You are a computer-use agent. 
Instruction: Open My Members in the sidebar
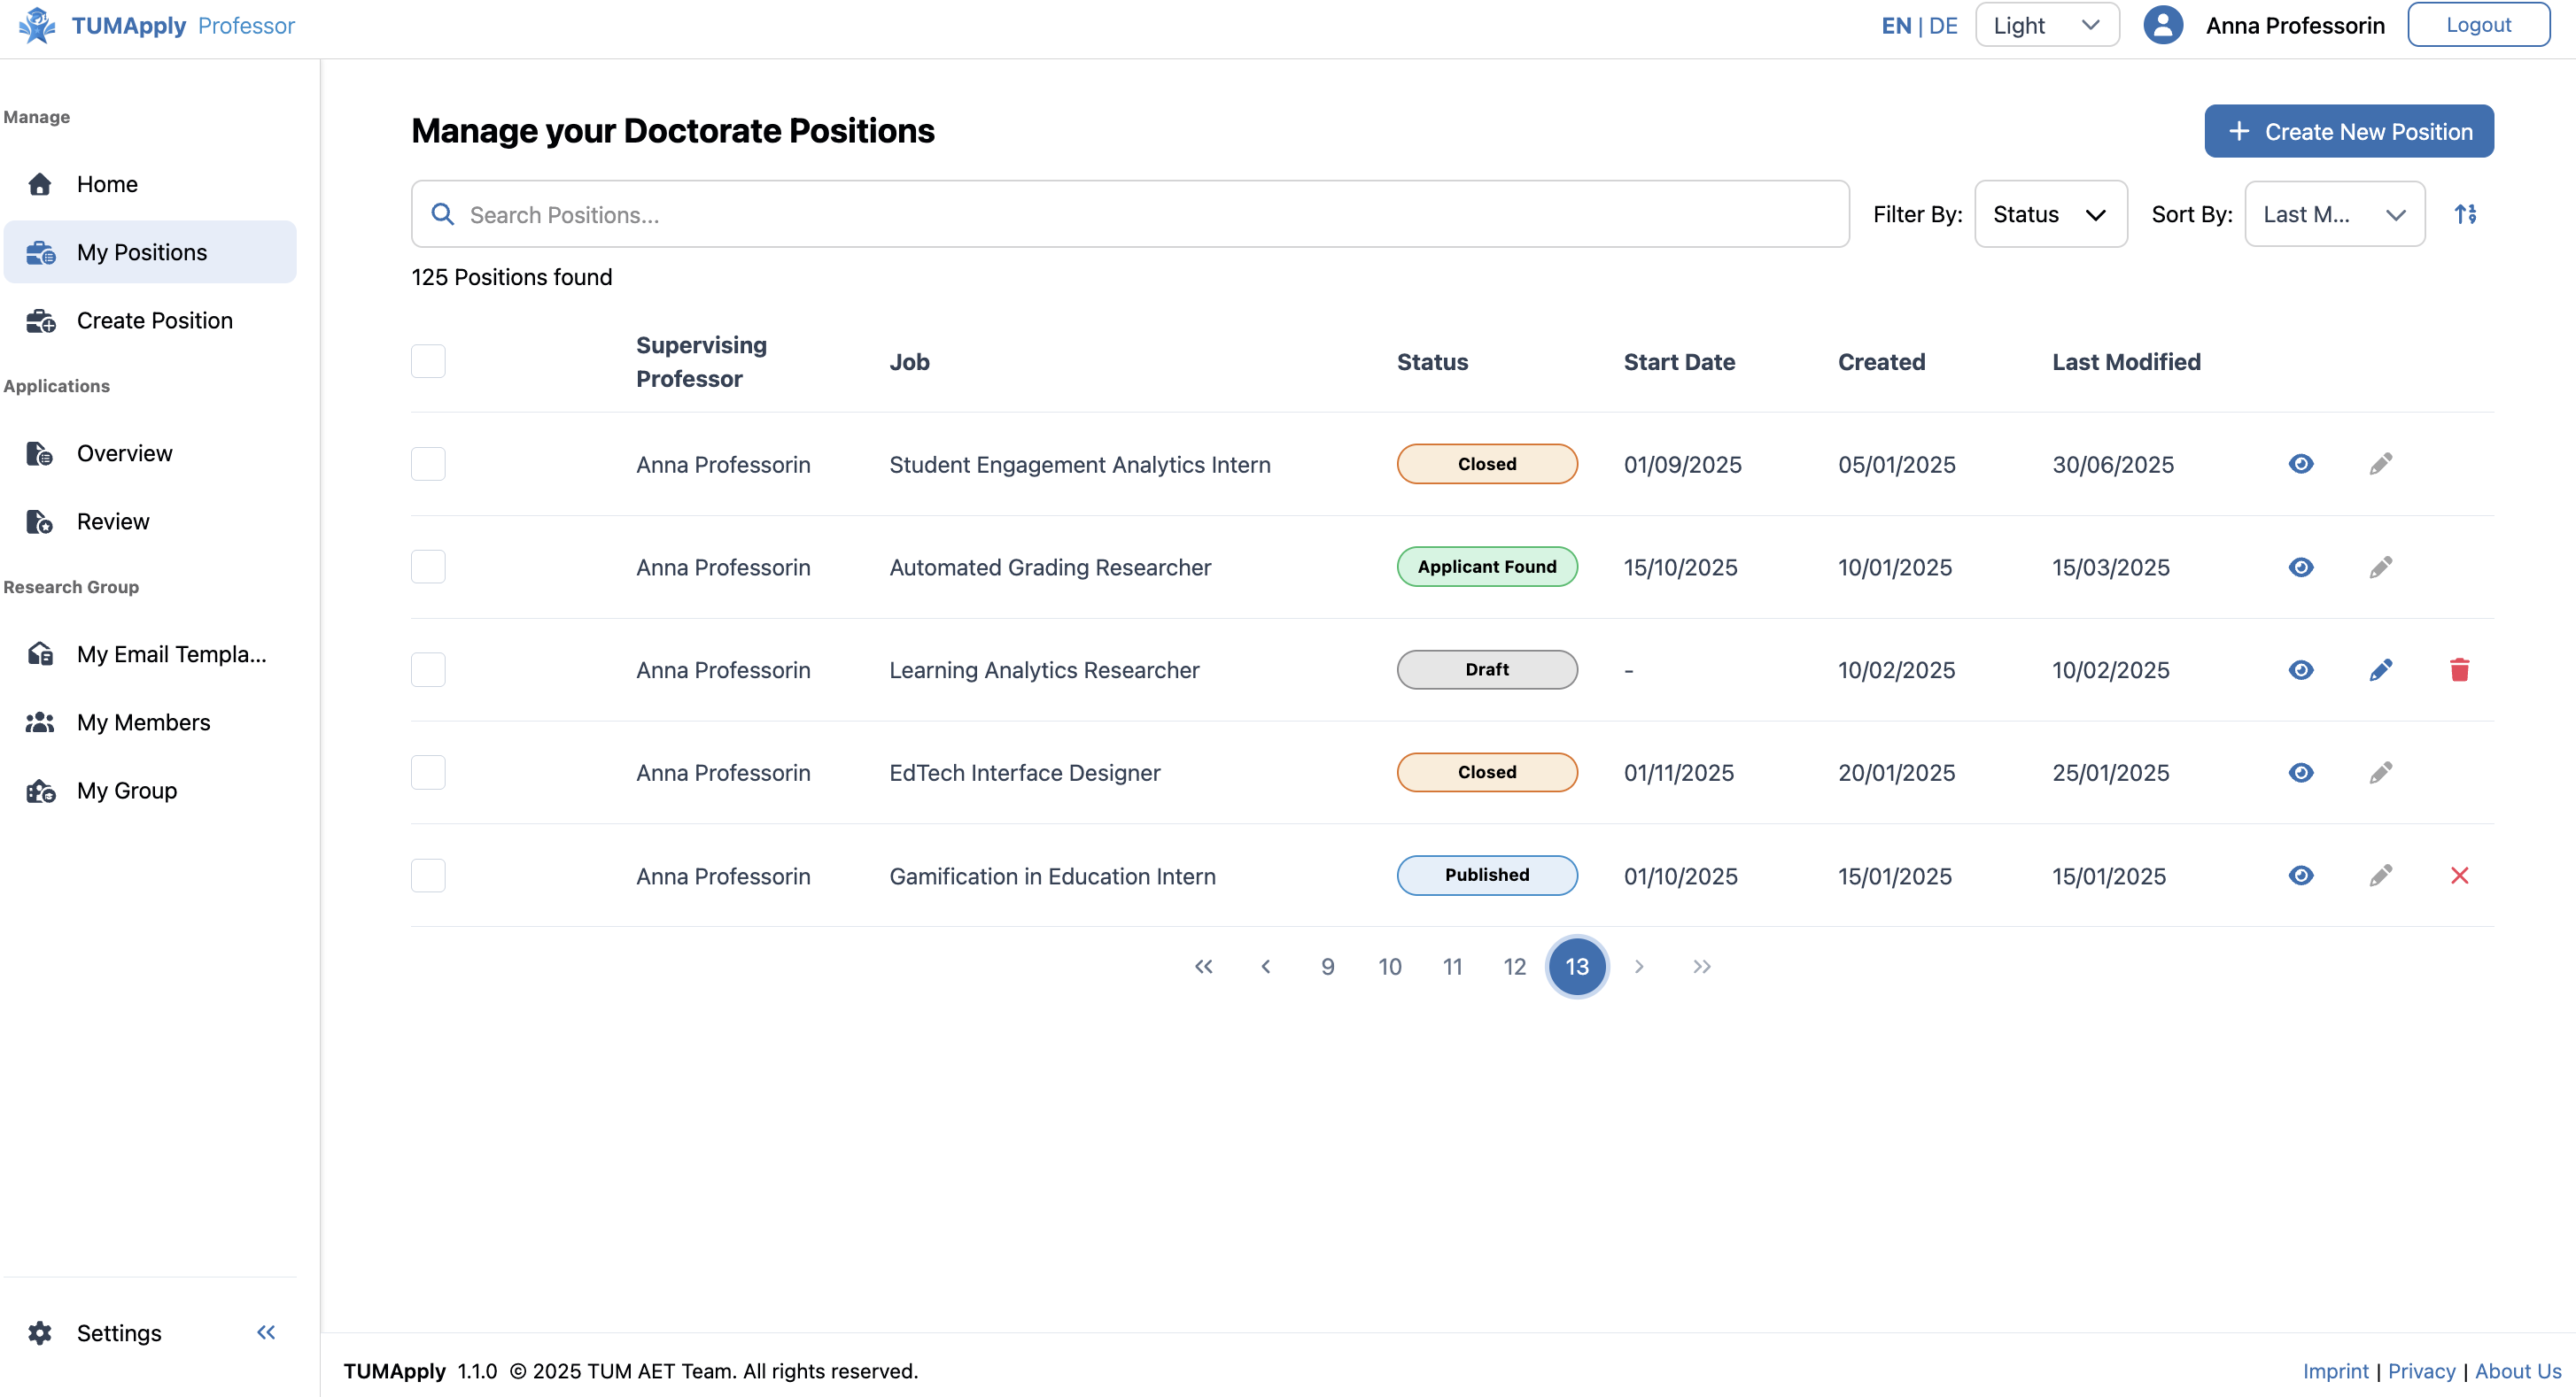143,722
